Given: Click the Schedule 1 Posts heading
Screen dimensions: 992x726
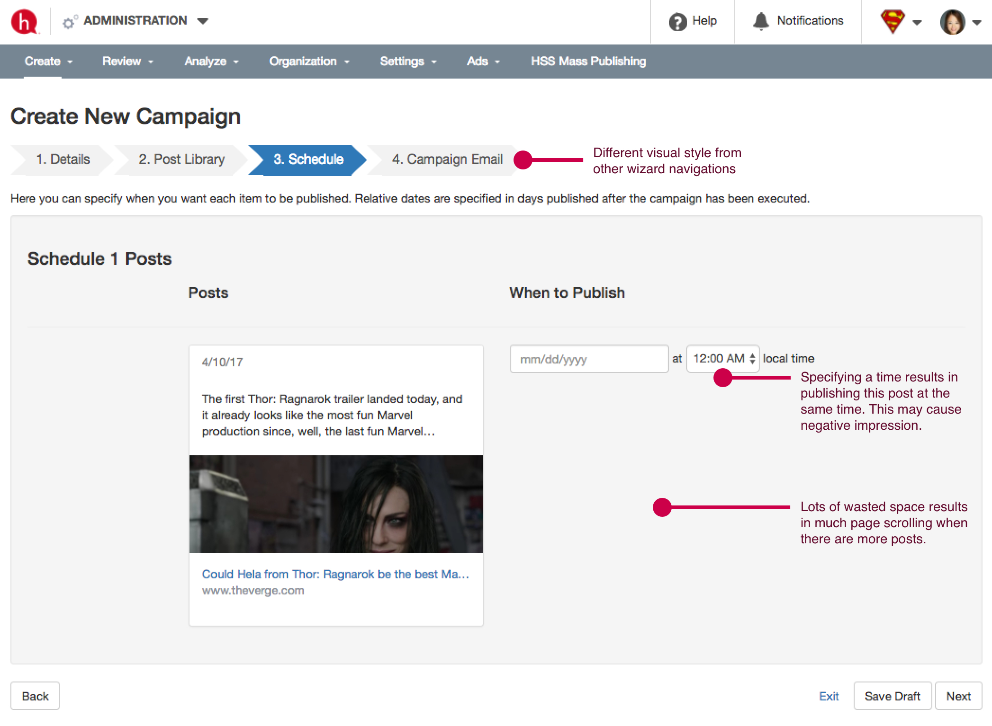Looking at the screenshot, I should [99, 259].
